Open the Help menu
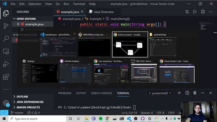Viewport: 217px width, 122px height. pos(92,4)
